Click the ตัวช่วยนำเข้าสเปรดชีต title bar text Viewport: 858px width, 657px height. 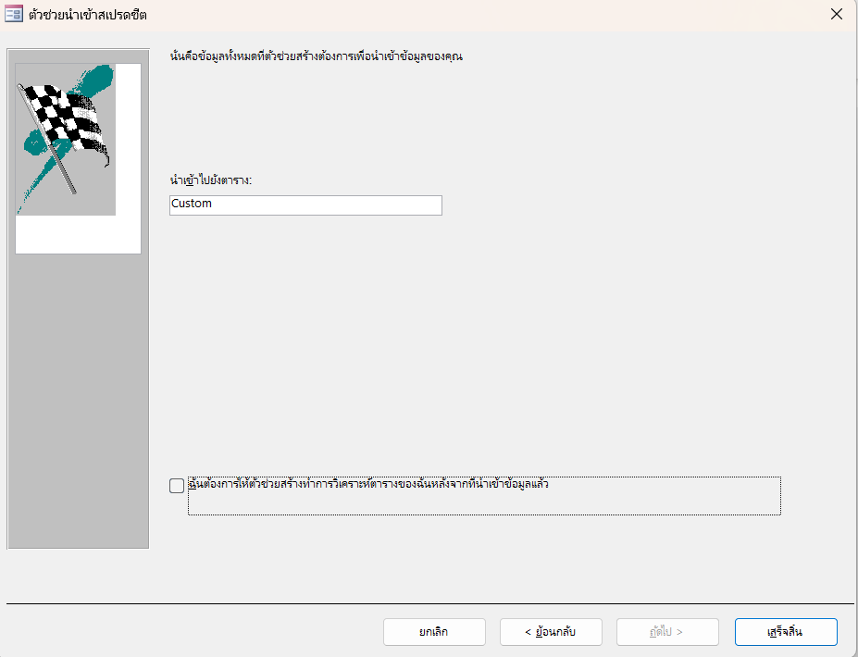88,15
